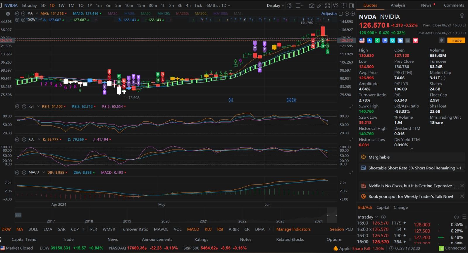Click the blue tag badge icon
Screen dimensions: 468x253
click(400, 41)
